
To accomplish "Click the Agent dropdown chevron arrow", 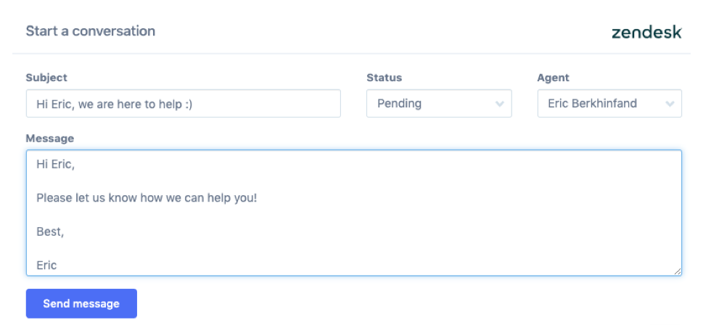I will pyautogui.click(x=670, y=104).
